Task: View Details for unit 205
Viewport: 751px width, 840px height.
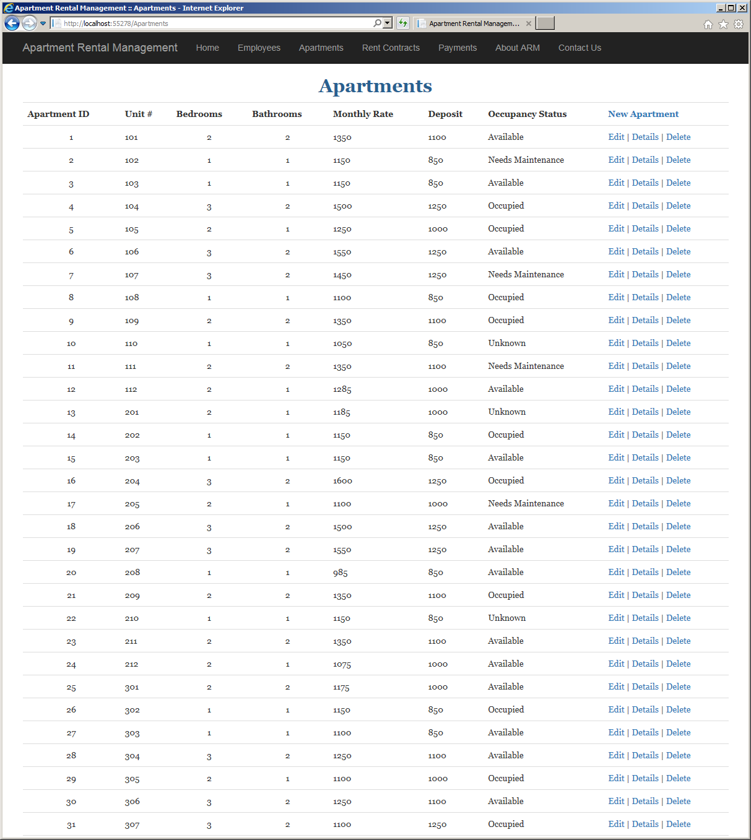Action: 645,503
